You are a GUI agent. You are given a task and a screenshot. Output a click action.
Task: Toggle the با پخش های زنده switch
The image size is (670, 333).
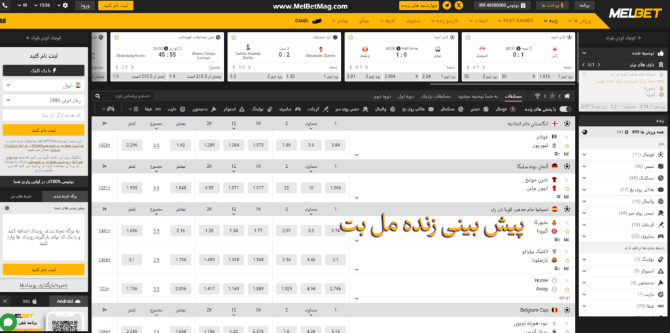(566, 109)
